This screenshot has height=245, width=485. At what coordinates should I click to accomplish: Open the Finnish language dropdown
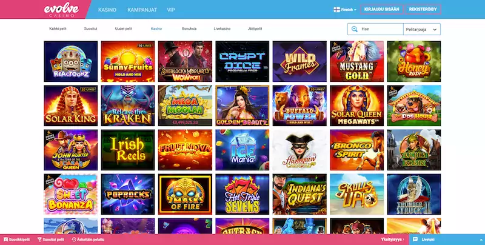(345, 10)
